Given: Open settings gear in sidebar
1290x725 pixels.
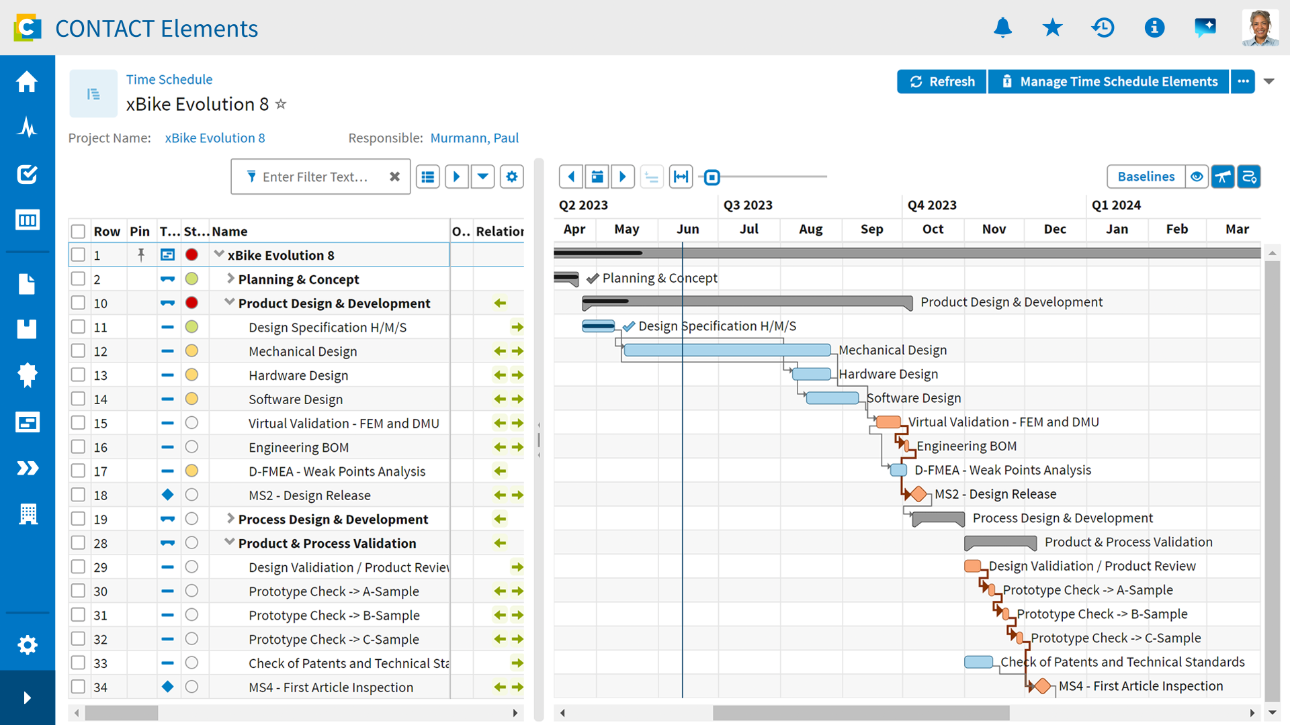Looking at the screenshot, I should 27,645.
